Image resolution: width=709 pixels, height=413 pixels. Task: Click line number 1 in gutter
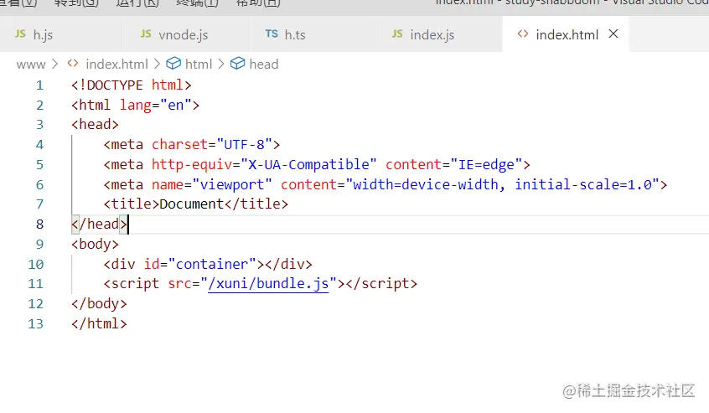tap(39, 85)
